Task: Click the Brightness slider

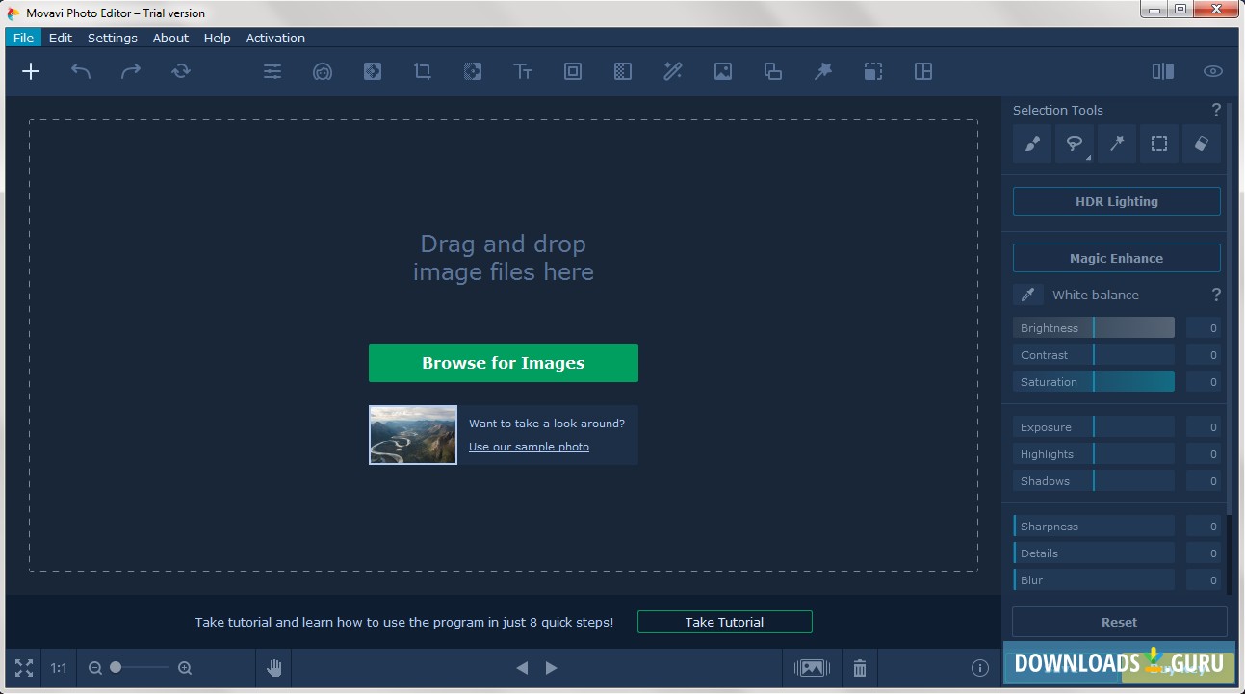Action: [x=1094, y=328]
